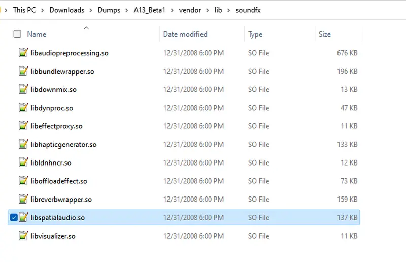
Task: Go to Downloads in the address path
Action: [67, 10]
